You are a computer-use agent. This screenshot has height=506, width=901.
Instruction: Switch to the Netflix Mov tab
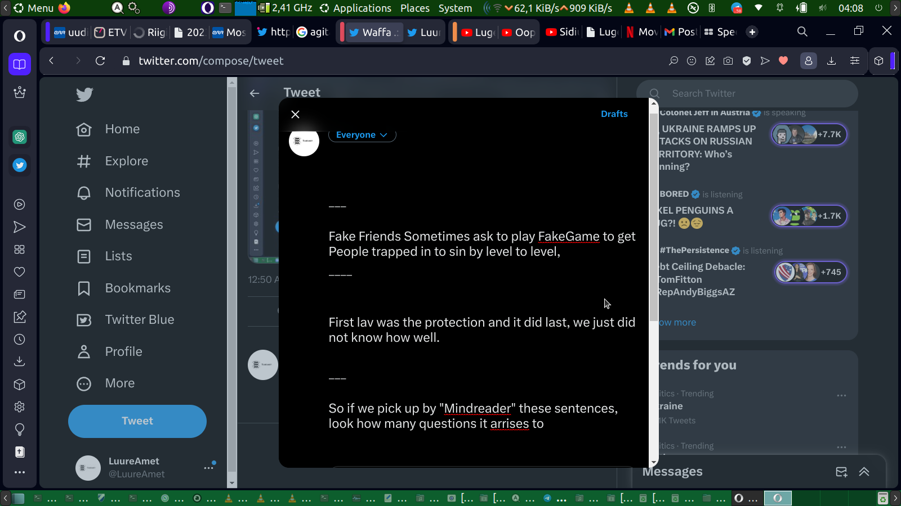[x=641, y=32]
